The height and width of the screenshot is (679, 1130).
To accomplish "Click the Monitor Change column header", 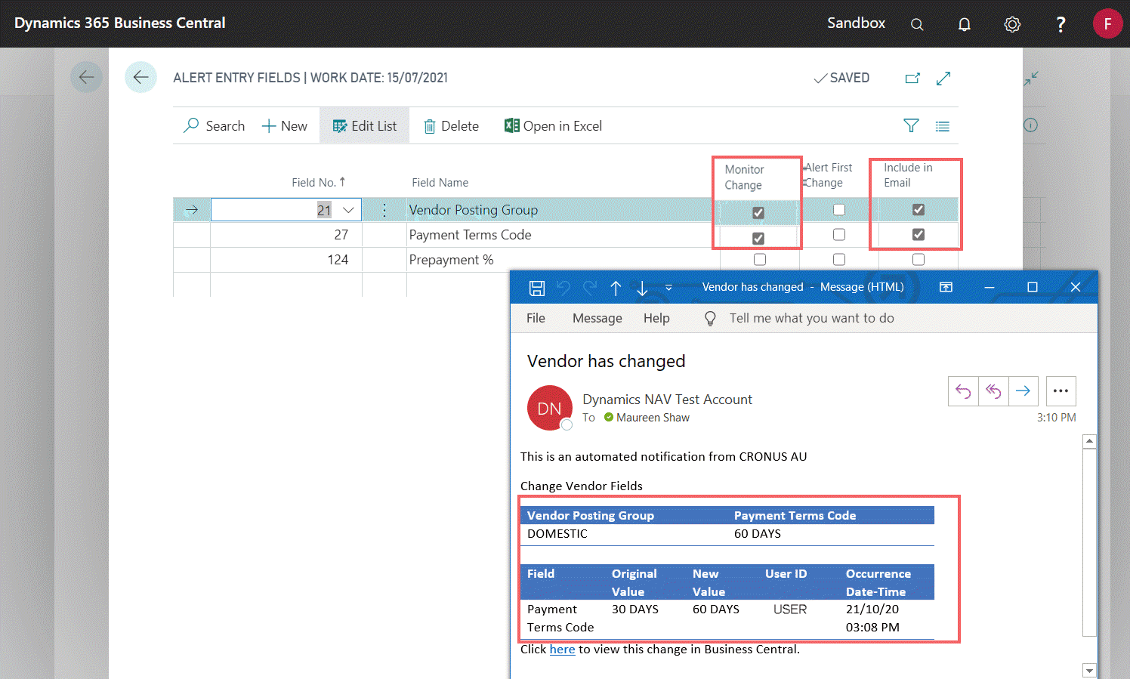I will point(744,177).
